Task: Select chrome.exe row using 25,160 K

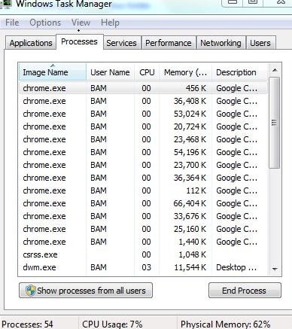Action: click(x=143, y=229)
